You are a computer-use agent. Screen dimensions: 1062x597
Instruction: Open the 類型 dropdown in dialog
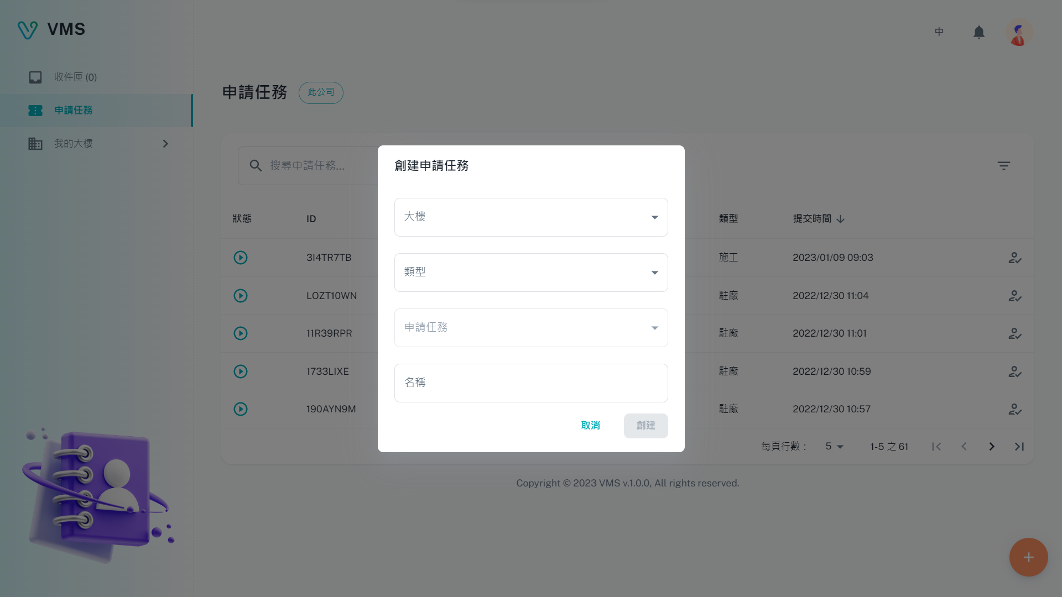tap(530, 273)
